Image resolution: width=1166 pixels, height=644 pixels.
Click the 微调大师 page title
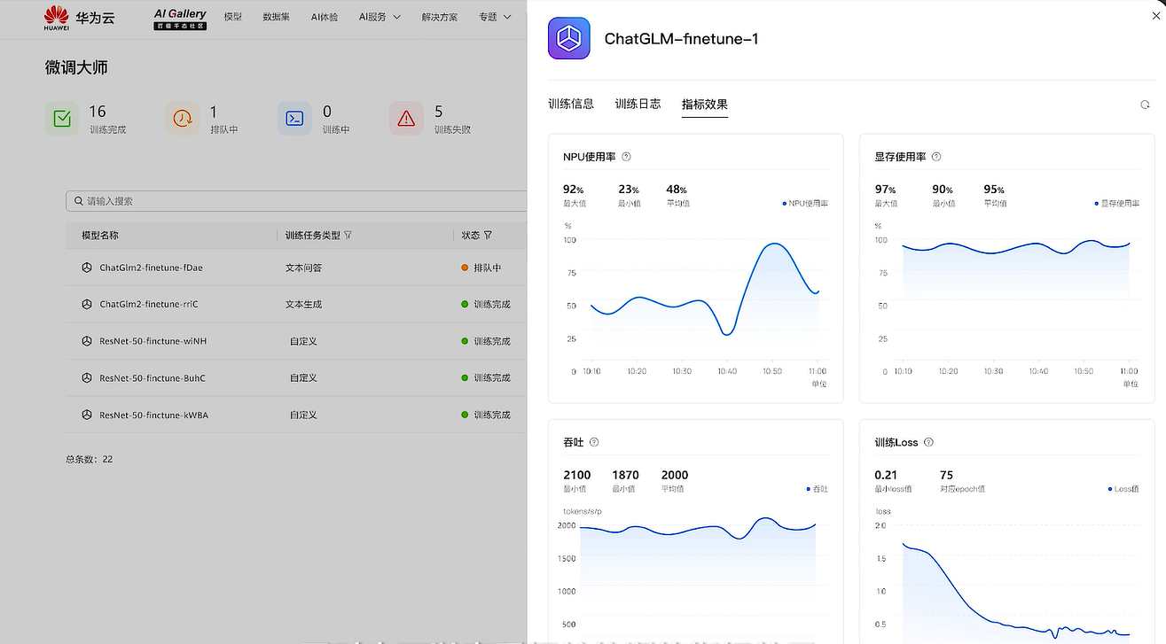click(77, 67)
